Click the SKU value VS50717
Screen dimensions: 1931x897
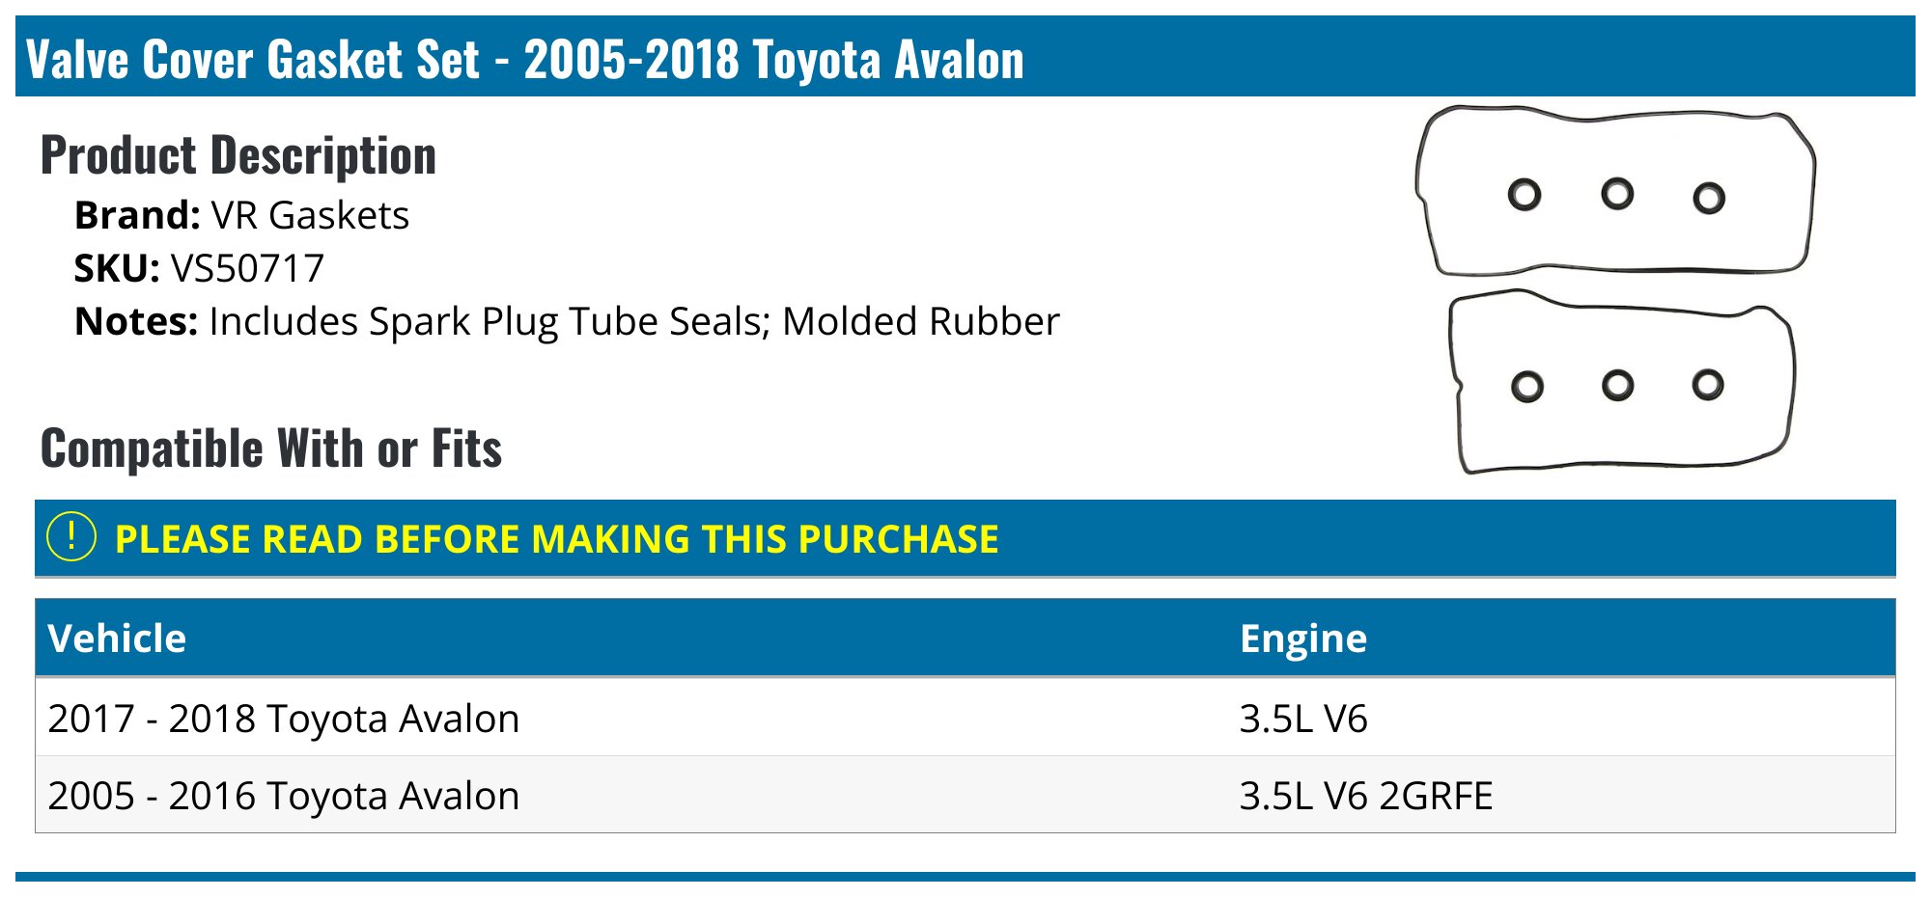point(247,268)
